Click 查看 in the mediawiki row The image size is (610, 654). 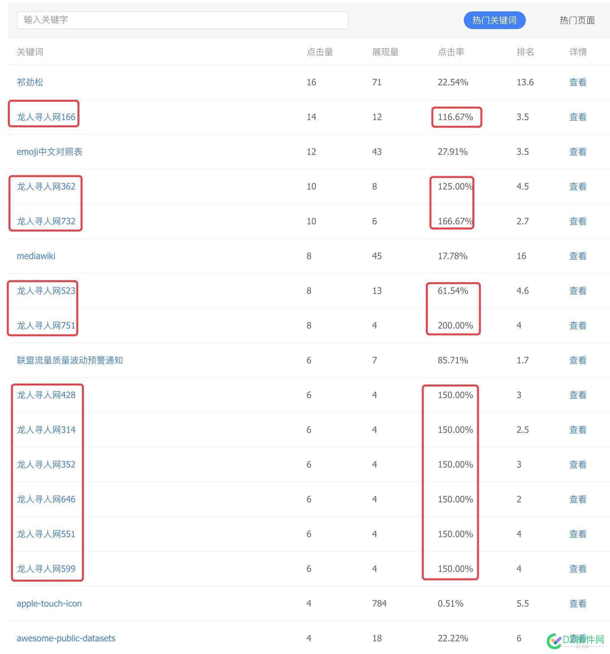pyautogui.click(x=577, y=256)
